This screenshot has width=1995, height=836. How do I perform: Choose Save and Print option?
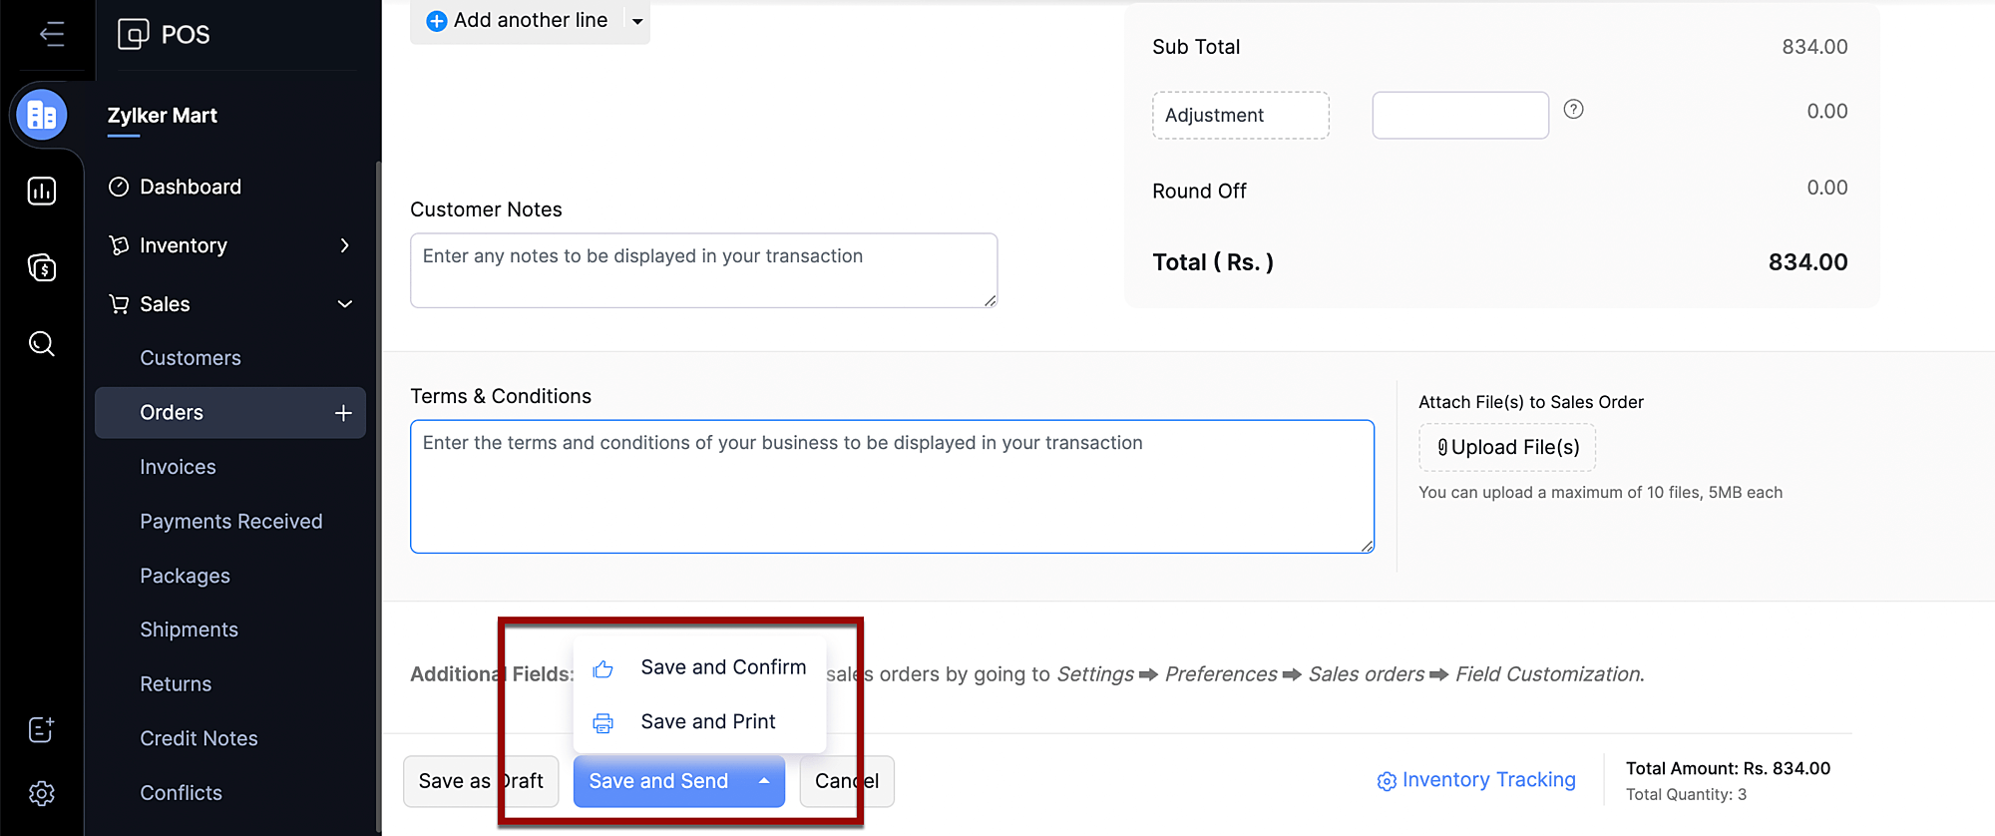[707, 721]
